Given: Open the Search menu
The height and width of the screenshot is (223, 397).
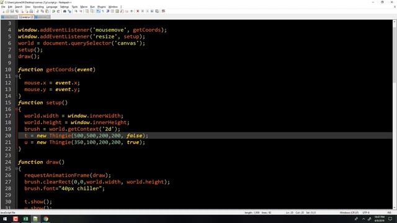Looking at the screenshot, I should tap(19, 7).
